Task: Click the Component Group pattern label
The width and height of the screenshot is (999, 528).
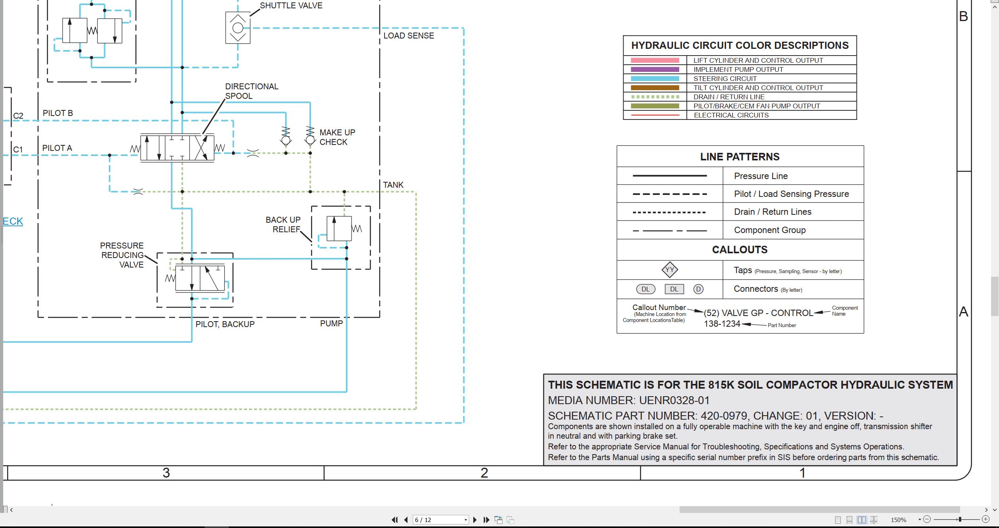Action: pos(770,230)
